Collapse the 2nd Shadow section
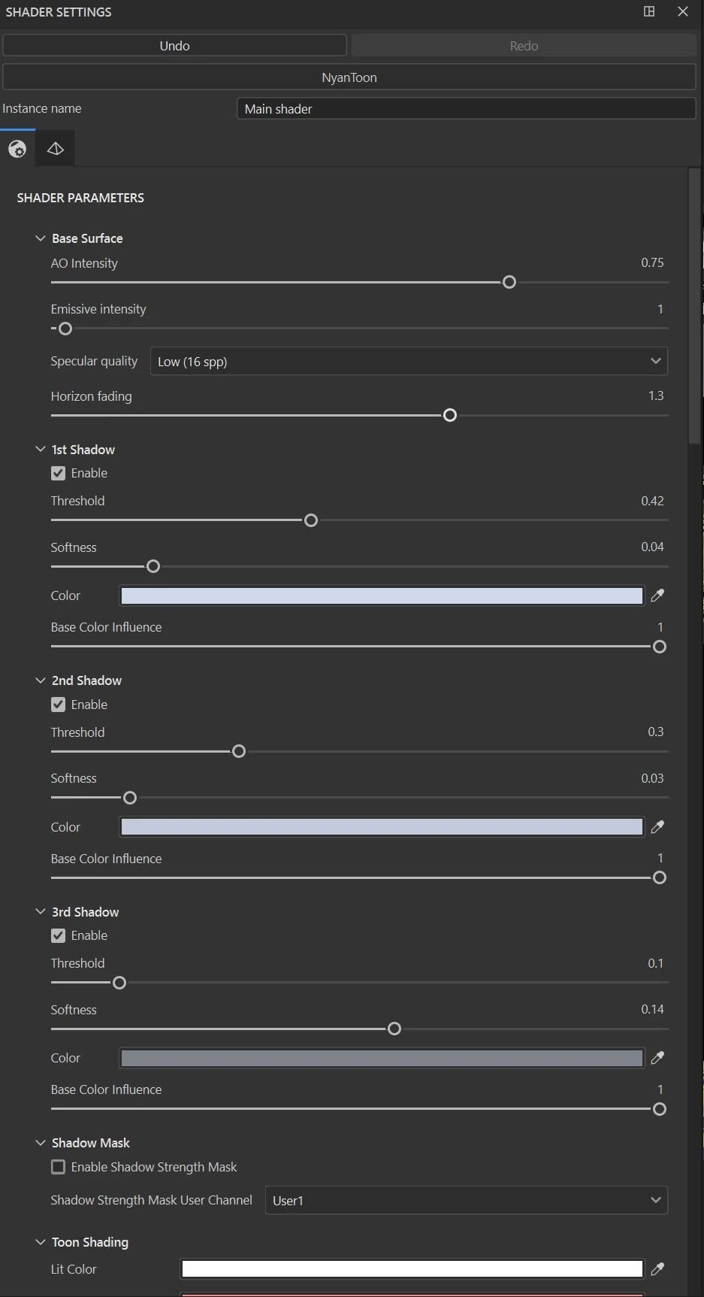The width and height of the screenshot is (704, 1297). [x=41, y=680]
